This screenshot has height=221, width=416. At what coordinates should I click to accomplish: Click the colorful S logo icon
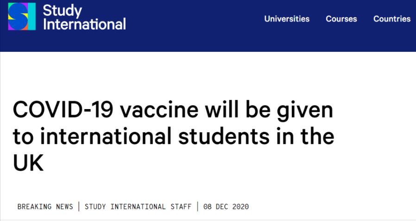pos(22,17)
